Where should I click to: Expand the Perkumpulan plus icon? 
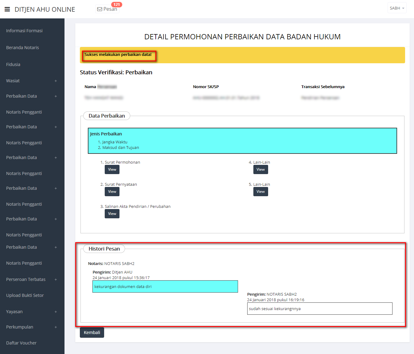(x=56, y=327)
